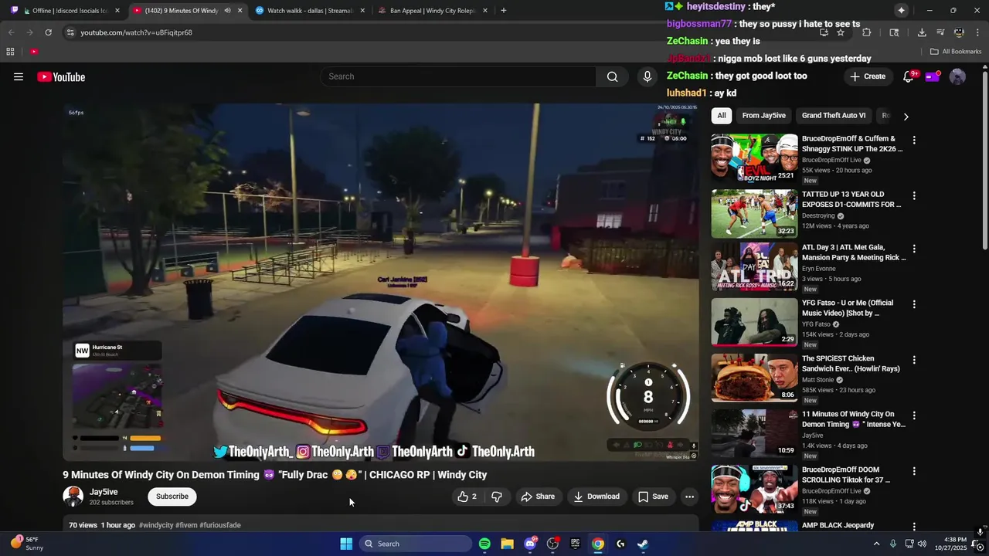
Task: Open options for the BruceDropEmOff & Cuffem video
Action: [x=914, y=141]
